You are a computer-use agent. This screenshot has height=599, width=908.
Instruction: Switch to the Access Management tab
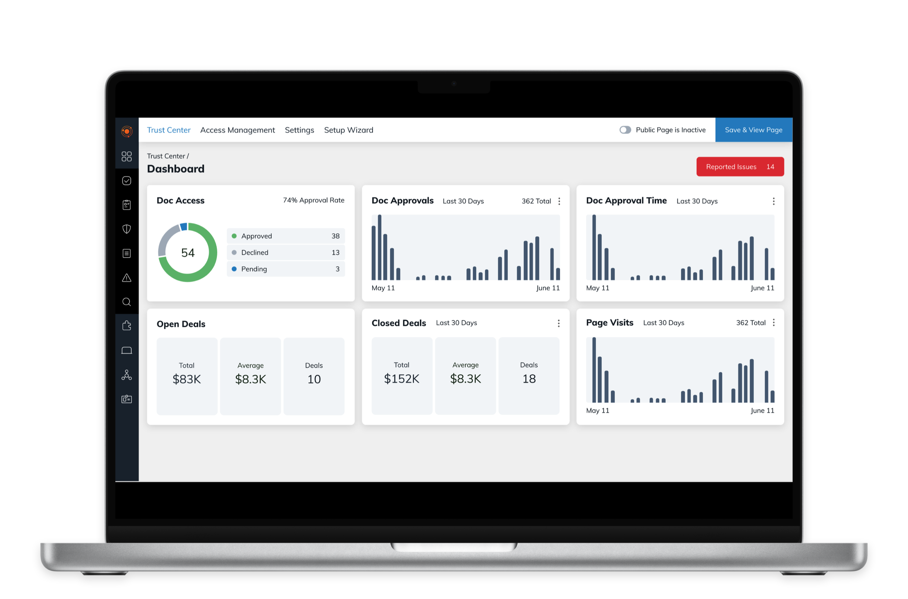point(237,130)
